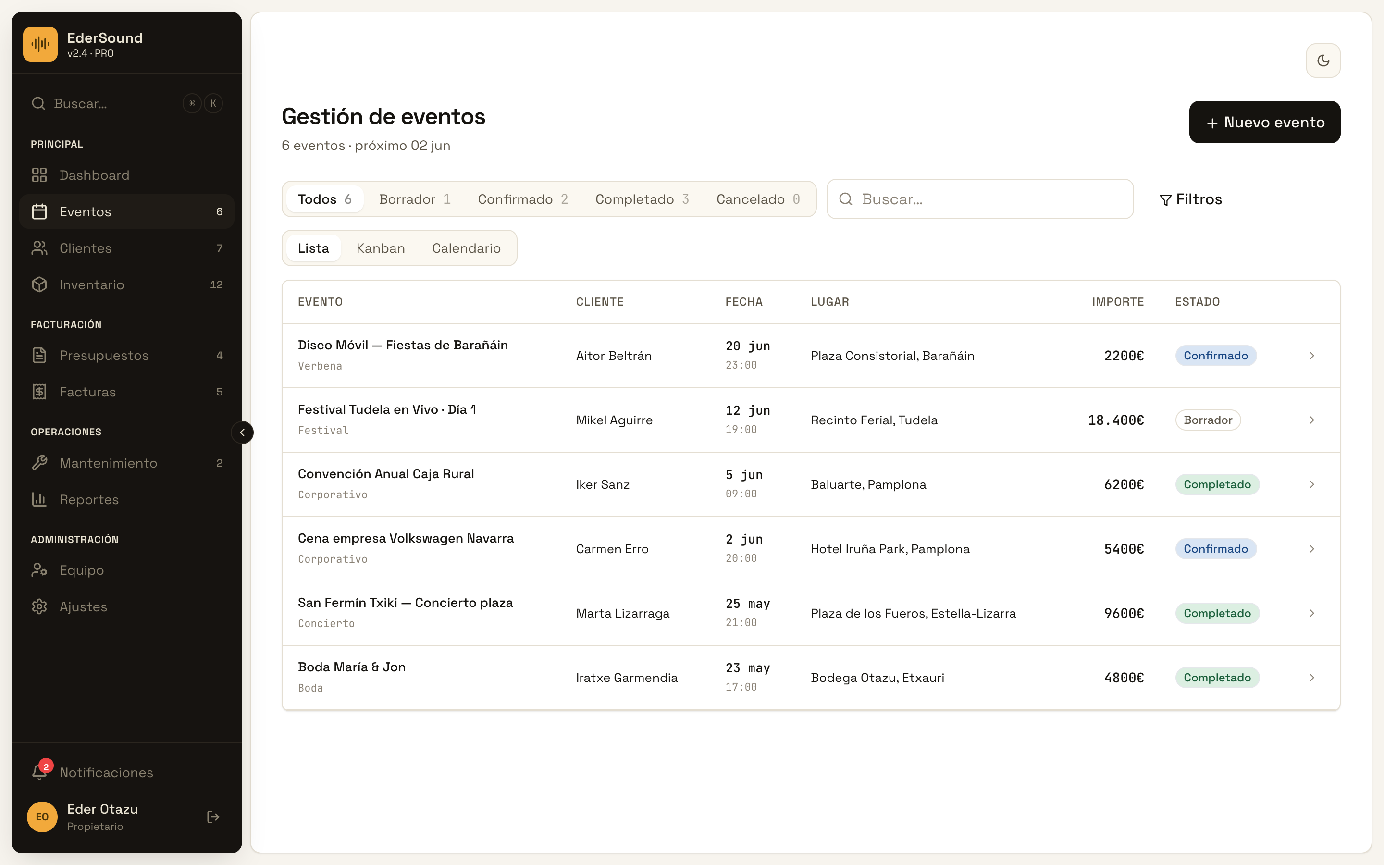Expand the Boda María & Jon row chevron

1311,678
